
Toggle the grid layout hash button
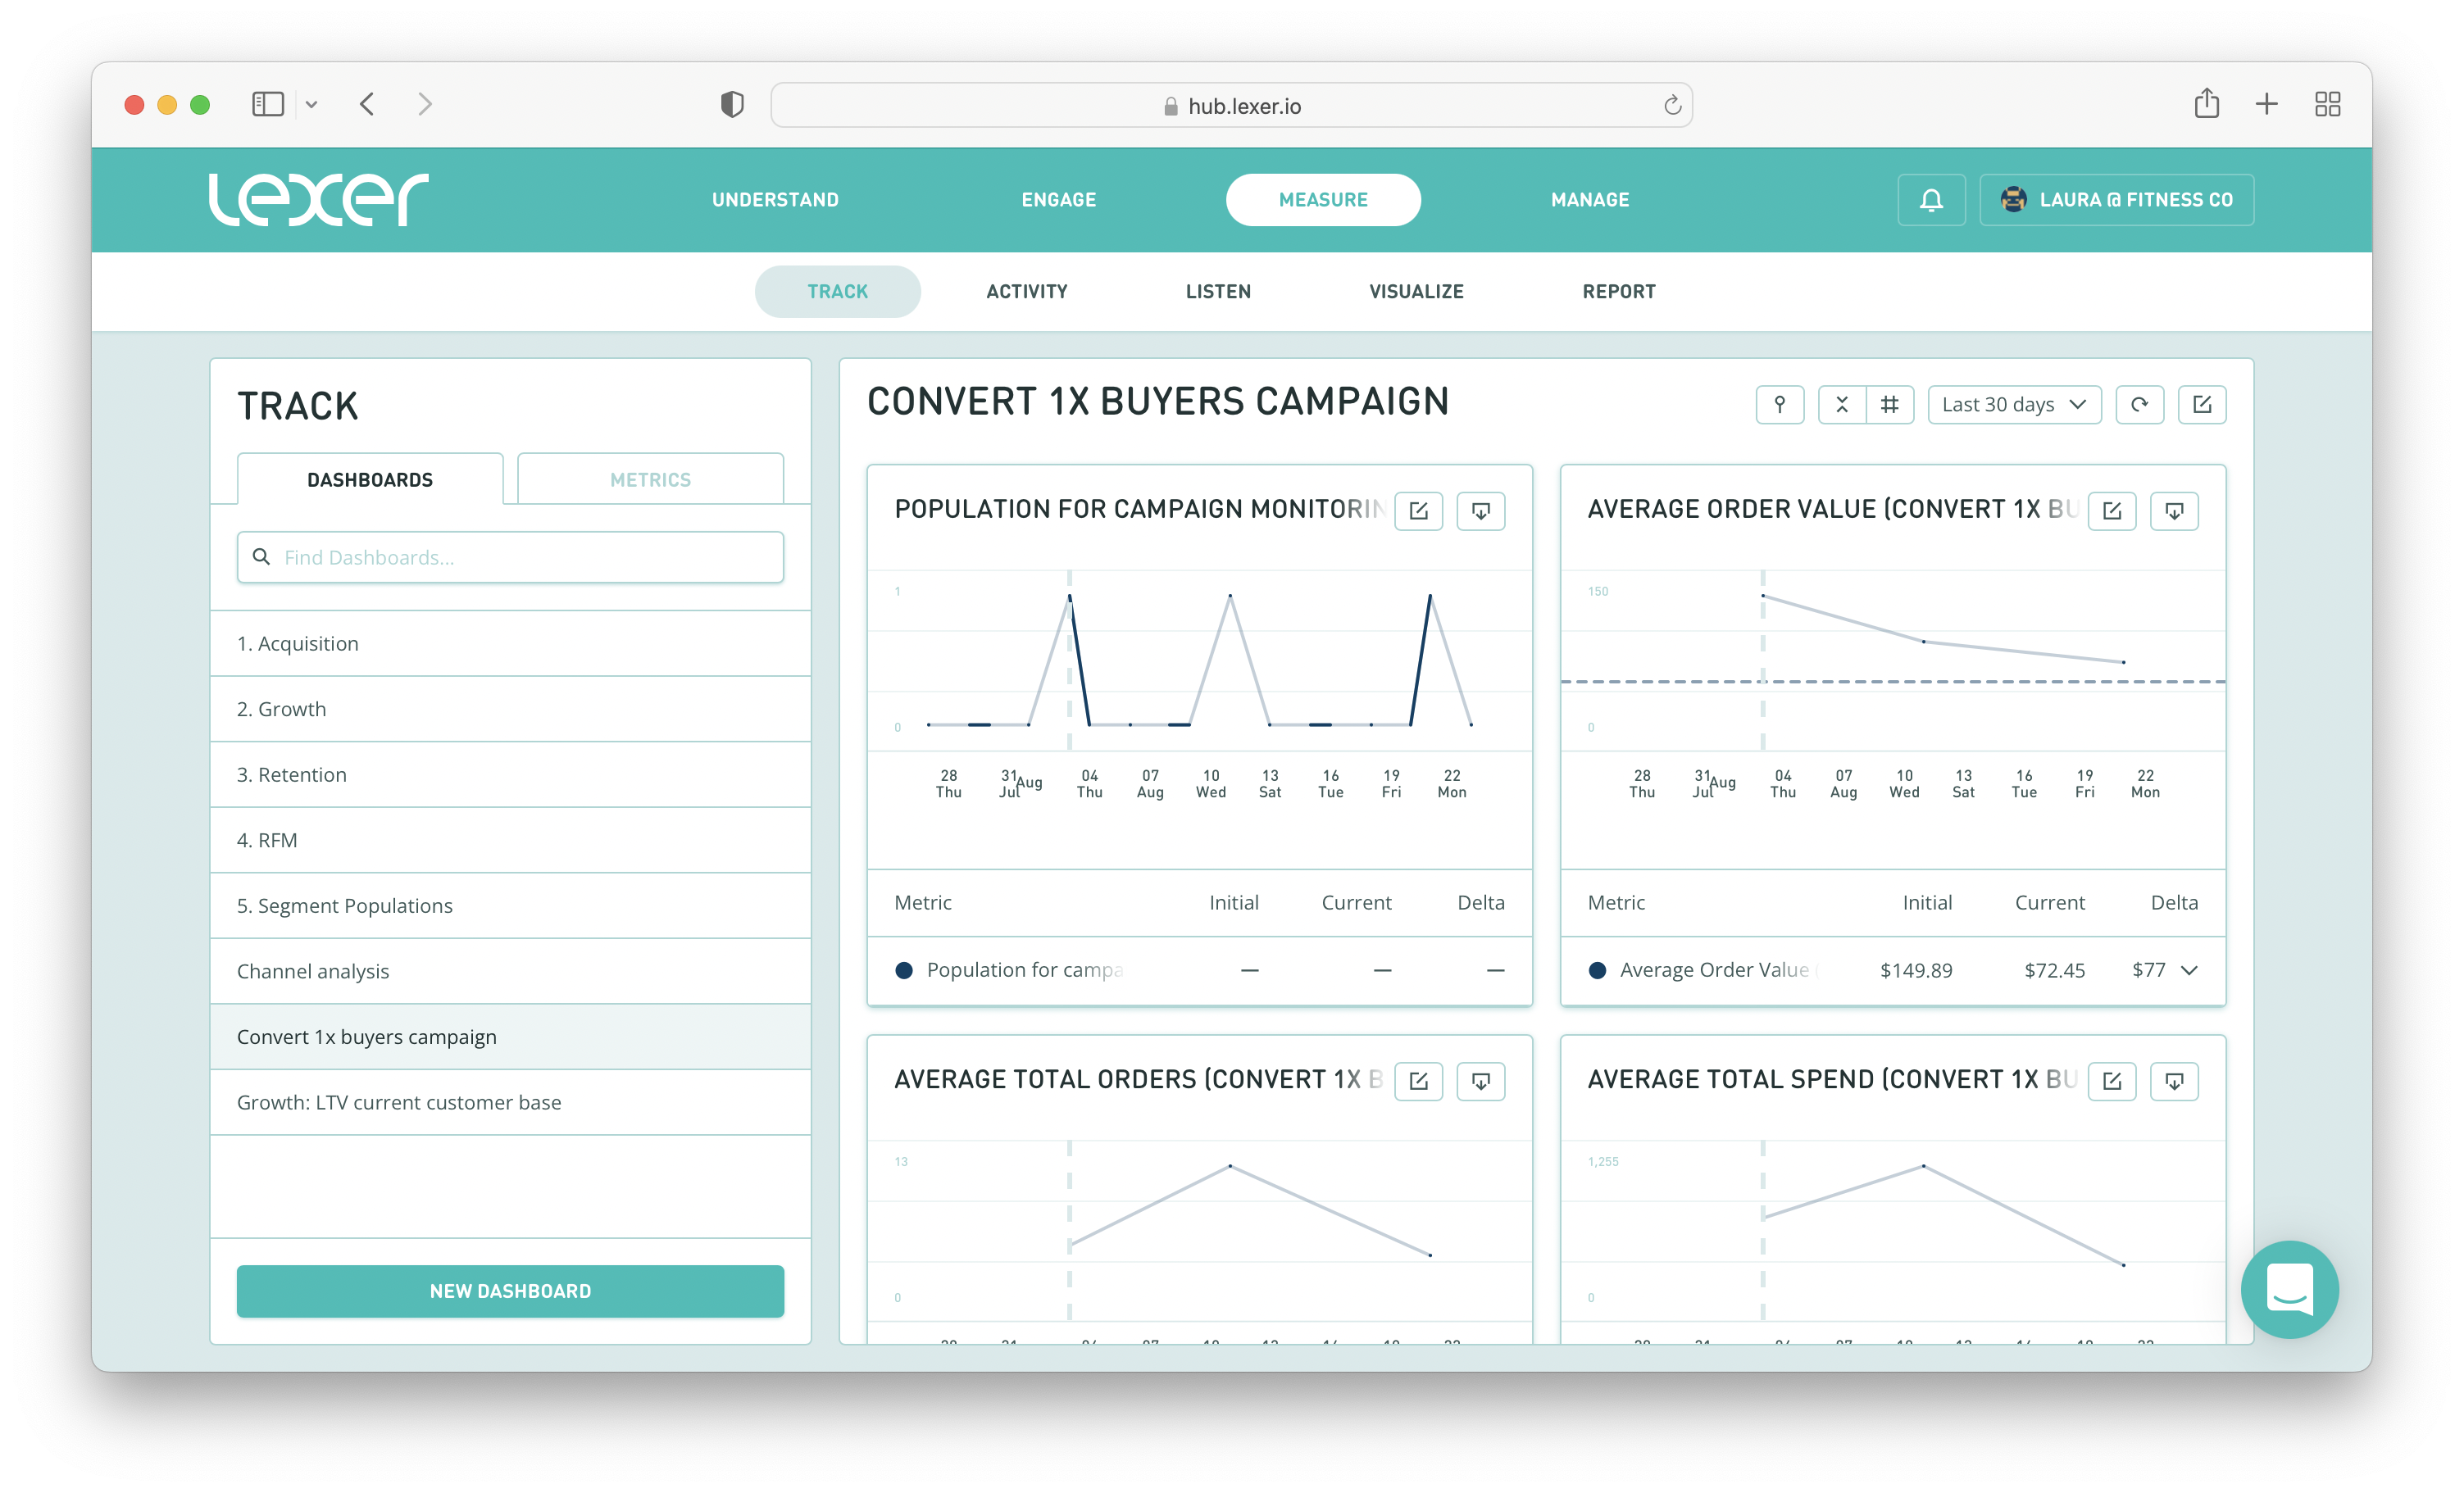coord(1889,405)
